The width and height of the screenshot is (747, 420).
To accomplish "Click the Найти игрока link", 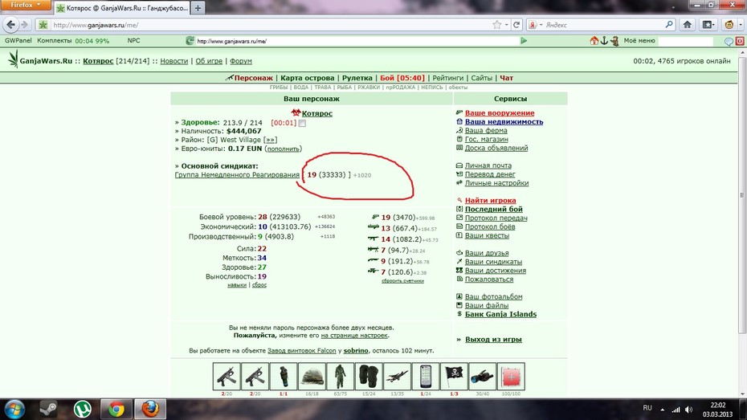I will (x=490, y=201).
